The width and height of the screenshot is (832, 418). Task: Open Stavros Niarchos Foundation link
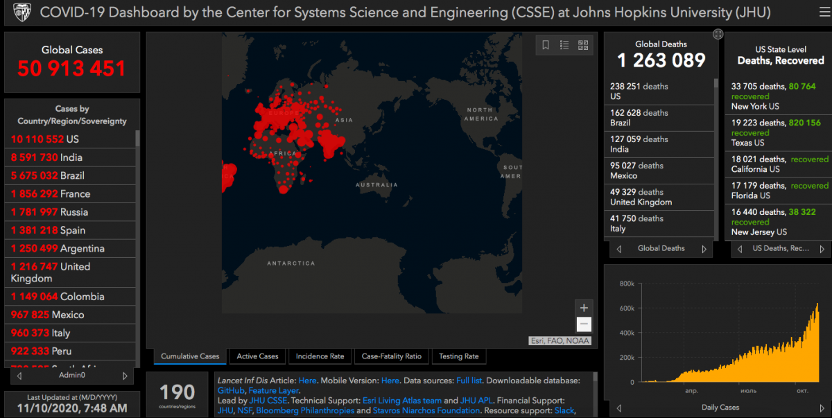coord(428,410)
